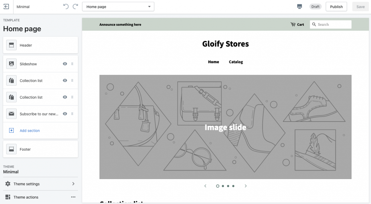Click the Cart icon in preview
371x204 pixels.
pyautogui.click(x=293, y=24)
